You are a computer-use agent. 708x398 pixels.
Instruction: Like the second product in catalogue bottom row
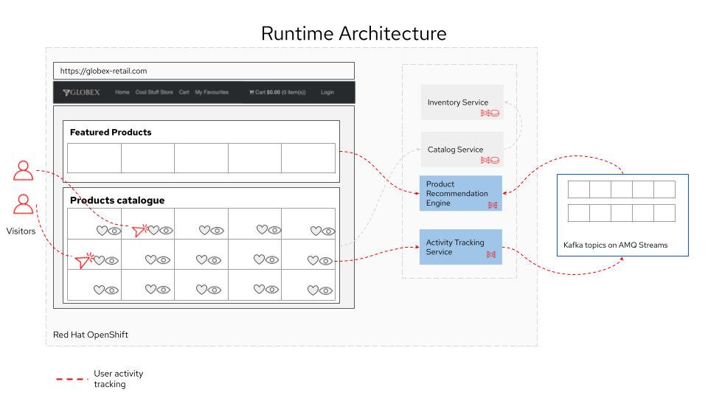tap(150, 289)
